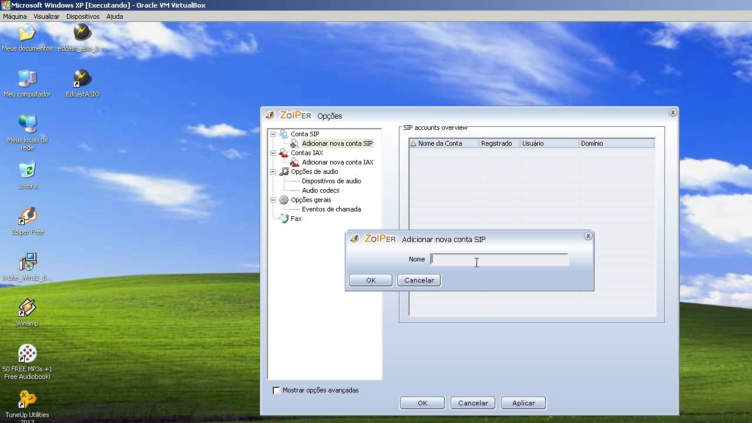Click Cancelar in the Opções window
Viewport: 752px width, 423px height.
[x=473, y=403]
